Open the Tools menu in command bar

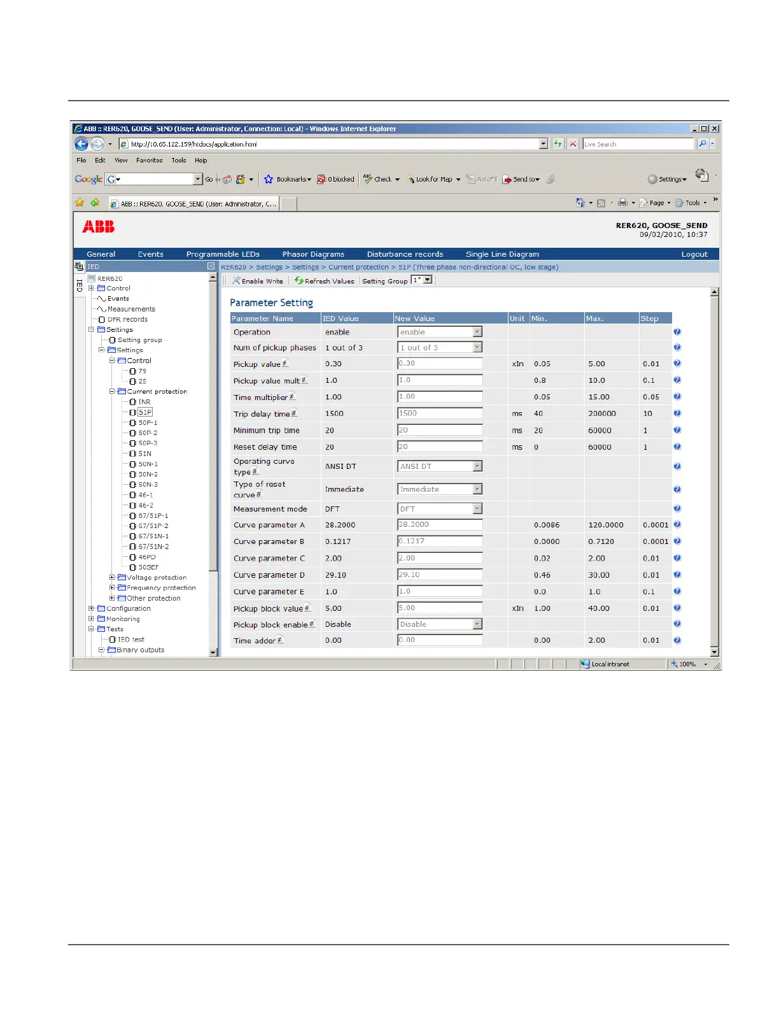point(691,203)
